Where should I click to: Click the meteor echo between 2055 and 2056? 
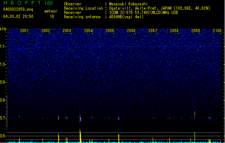[x=119, y=118]
